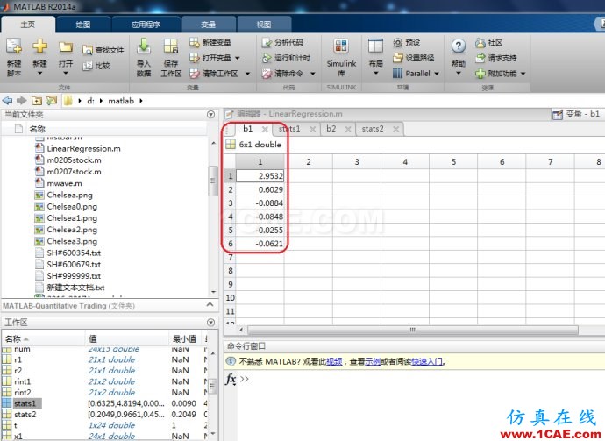
Task: Select cell containing -0.0621
Action: [x=260, y=244]
